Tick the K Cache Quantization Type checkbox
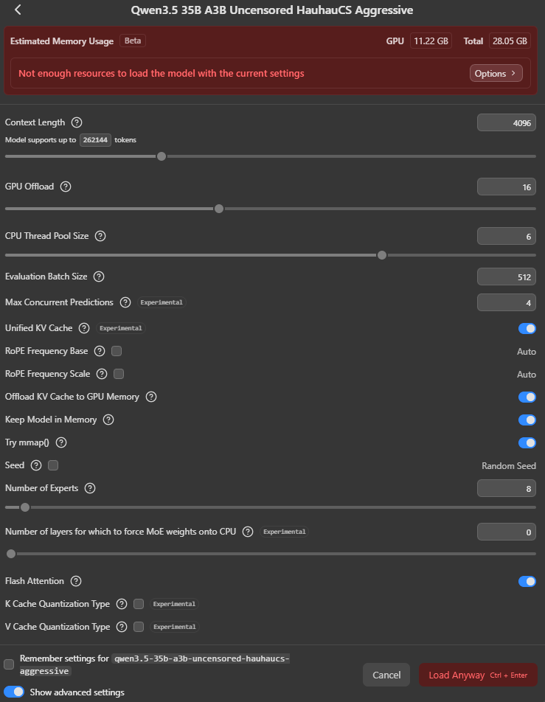The image size is (545, 702). pos(139,604)
